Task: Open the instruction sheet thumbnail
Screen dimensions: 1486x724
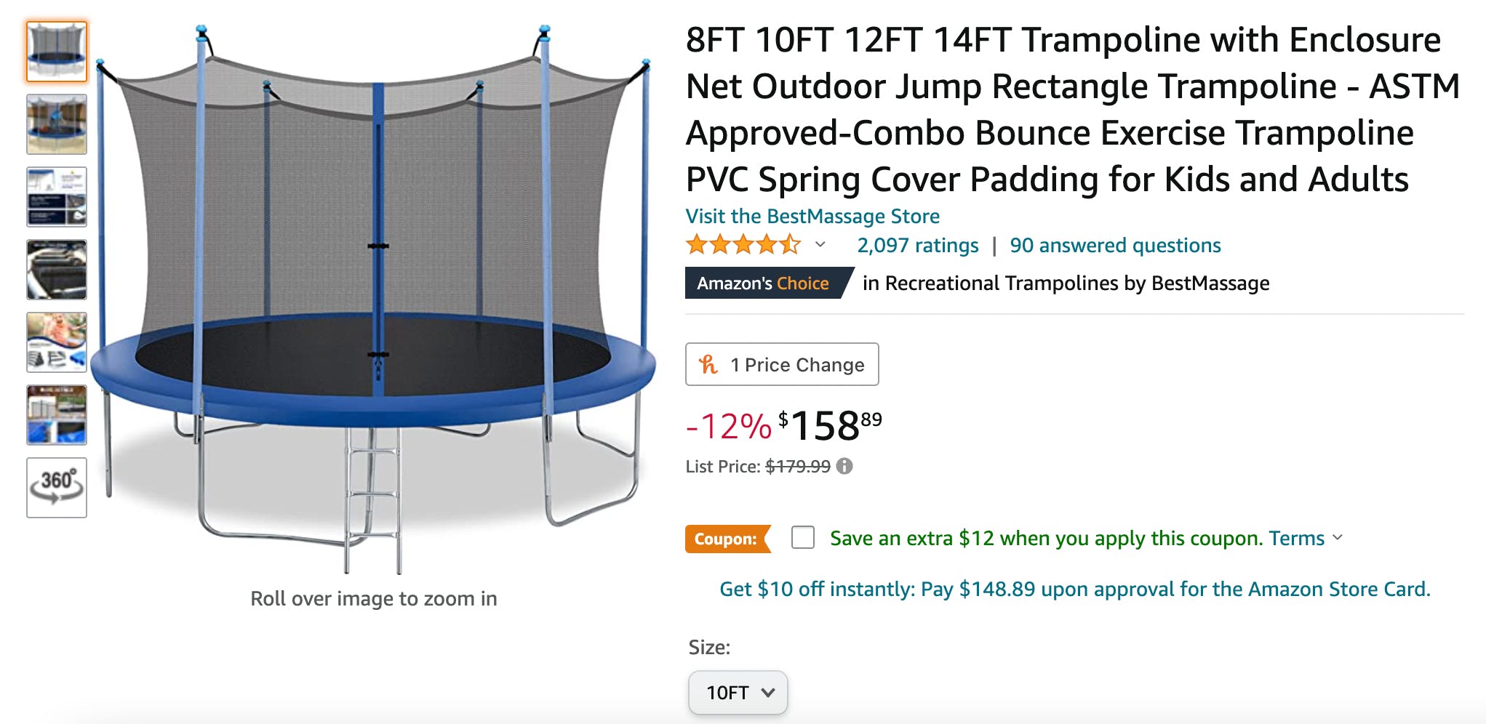Action: 56,196
